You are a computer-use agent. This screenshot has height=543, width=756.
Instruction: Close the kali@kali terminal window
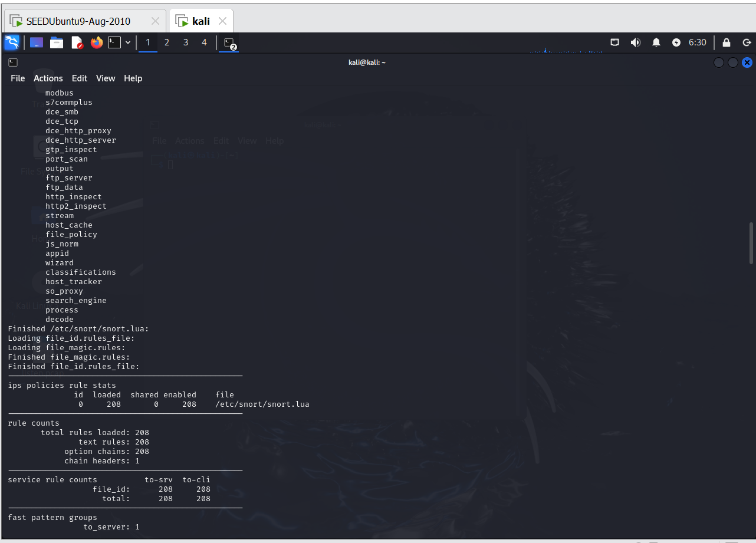point(747,62)
